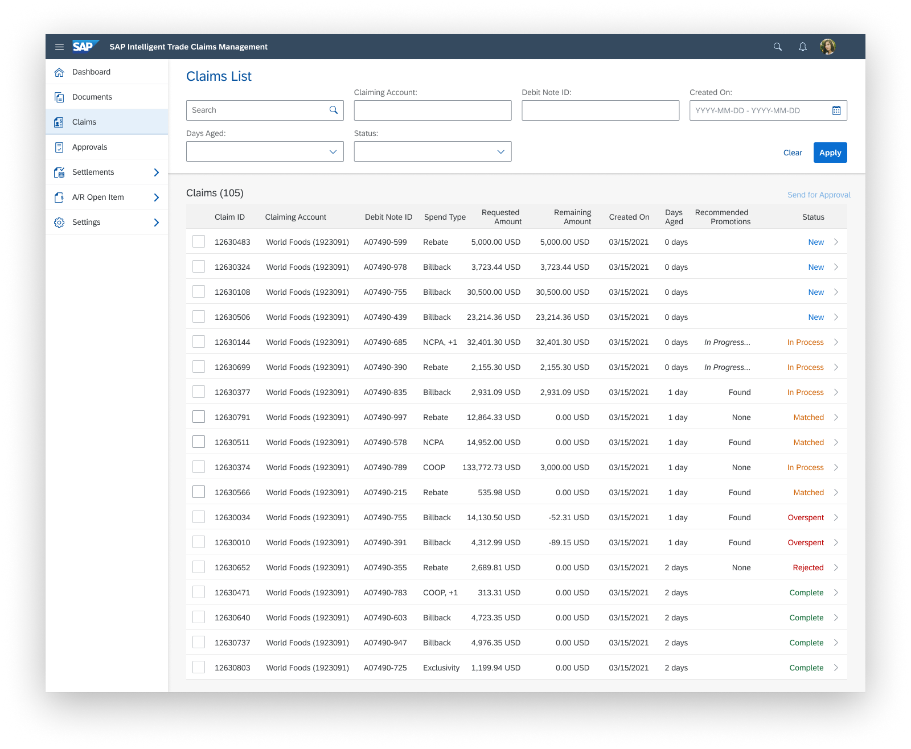Click the Settlements sidebar icon

point(59,172)
